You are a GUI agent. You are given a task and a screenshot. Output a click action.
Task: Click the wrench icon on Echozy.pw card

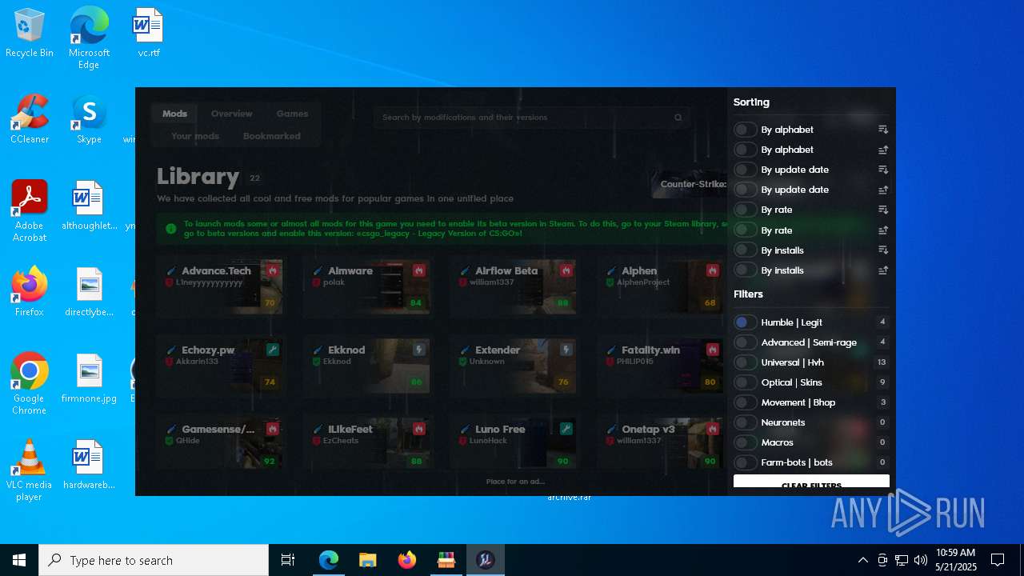(x=272, y=350)
